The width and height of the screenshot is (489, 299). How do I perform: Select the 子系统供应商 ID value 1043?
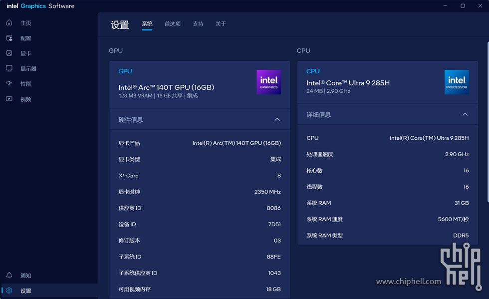pyautogui.click(x=274, y=273)
